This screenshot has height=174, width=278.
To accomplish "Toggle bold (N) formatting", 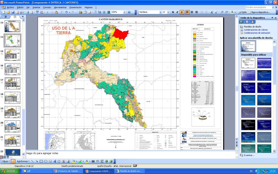I will pyautogui.click(x=173, y=12).
